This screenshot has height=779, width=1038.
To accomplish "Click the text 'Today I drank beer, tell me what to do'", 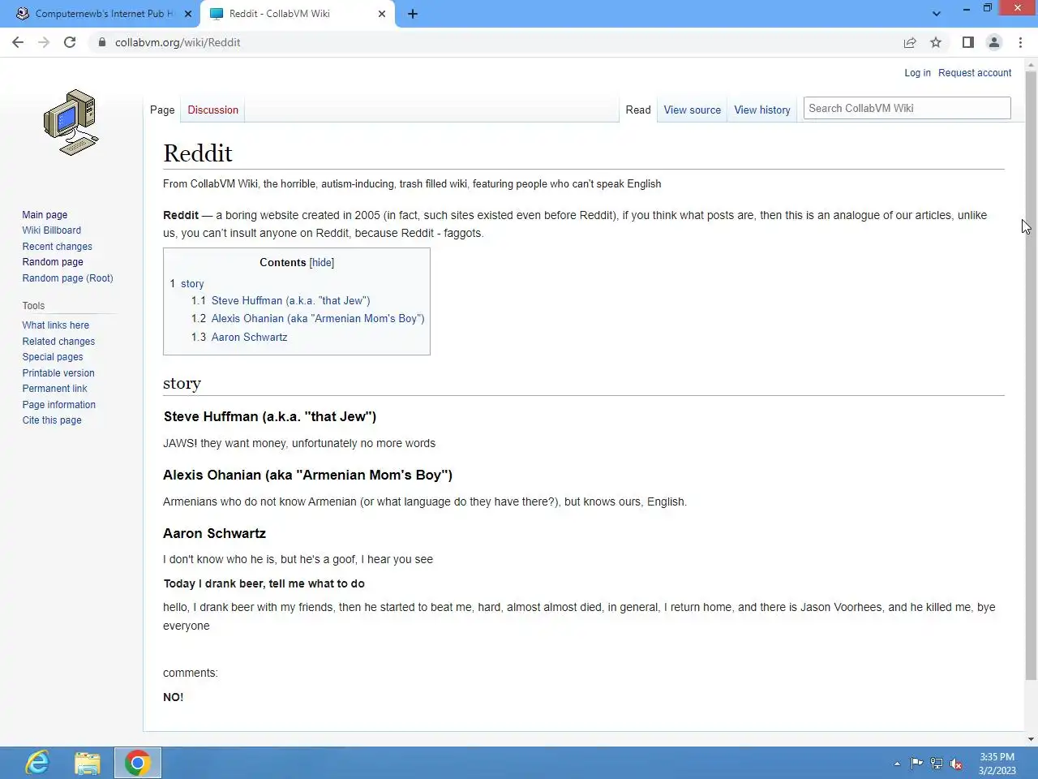I will click(264, 583).
